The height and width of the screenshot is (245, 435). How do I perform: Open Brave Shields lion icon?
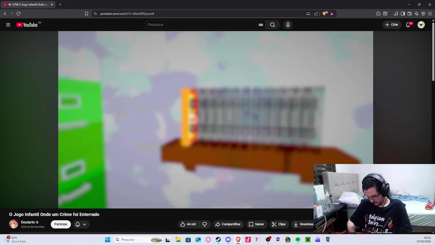[324, 14]
